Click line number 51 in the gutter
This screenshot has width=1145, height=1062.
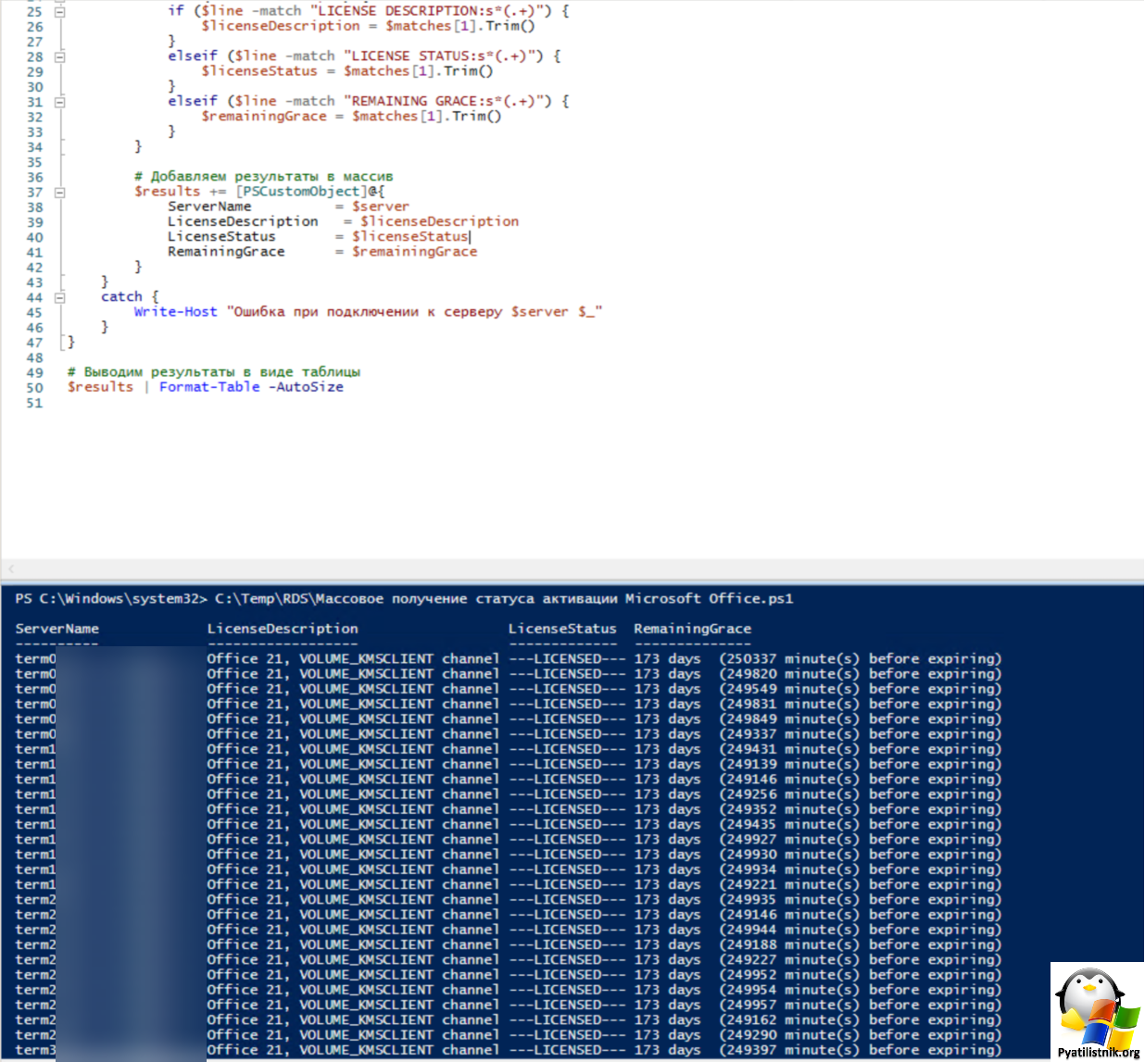pyautogui.click(x=34, y=403)
